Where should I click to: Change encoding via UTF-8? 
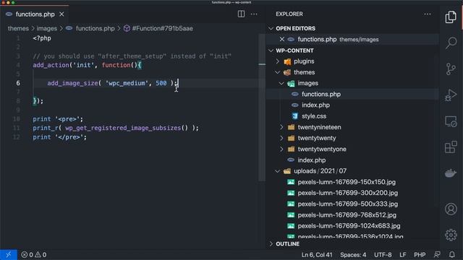tap(383, 255)
